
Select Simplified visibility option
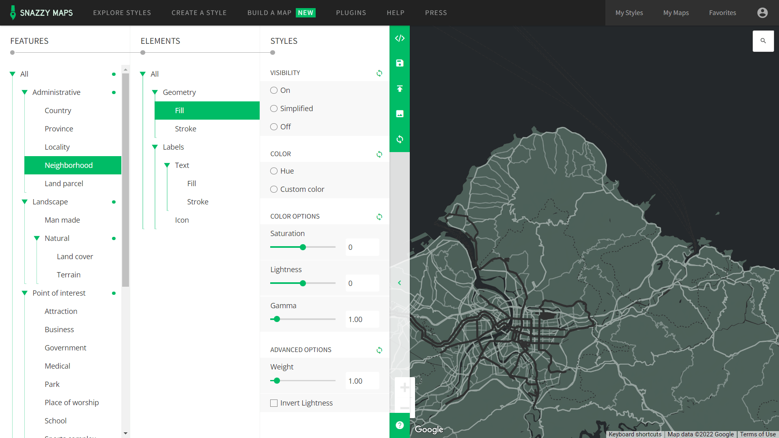tap(274, 108)
